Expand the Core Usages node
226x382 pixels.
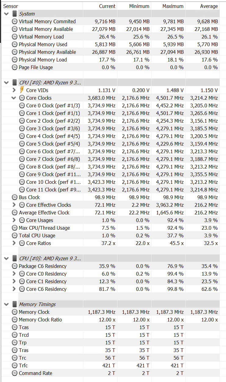point(14,220)
